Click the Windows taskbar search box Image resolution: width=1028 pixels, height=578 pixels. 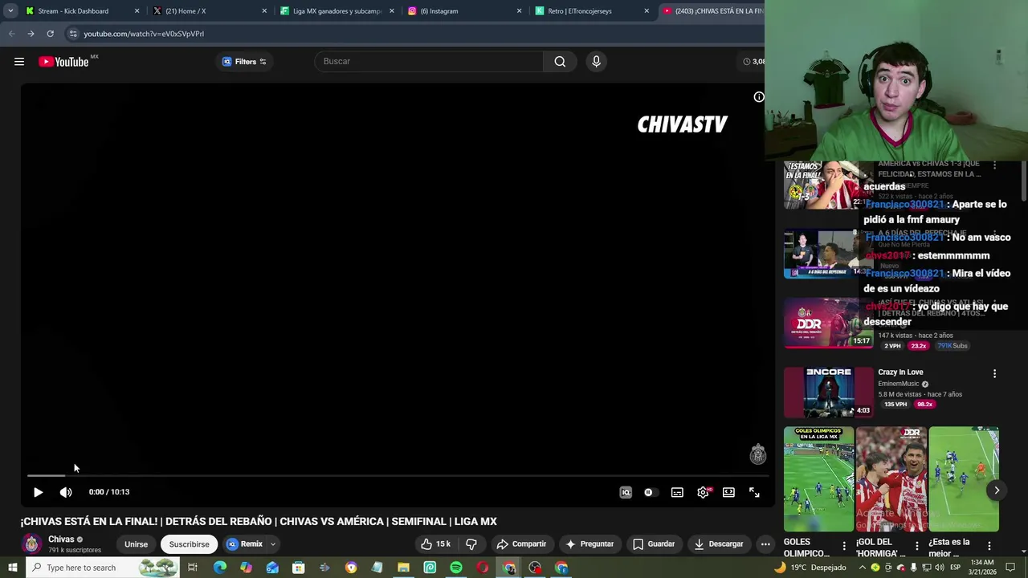point(101,568)
